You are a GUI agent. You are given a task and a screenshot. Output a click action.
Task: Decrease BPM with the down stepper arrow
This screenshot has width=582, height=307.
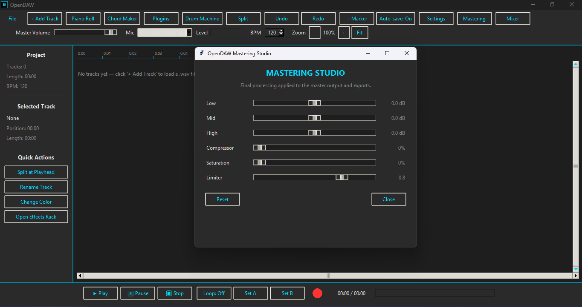pyautogui.click(x=281, y=34)
